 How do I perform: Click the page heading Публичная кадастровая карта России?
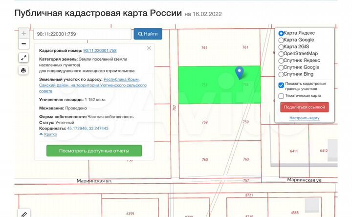pos(98,13)
